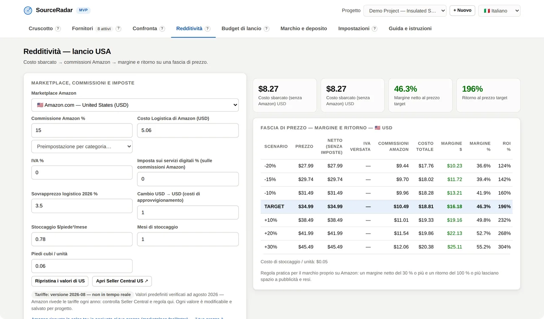544x319 pixels.
Task: Focus the Mesi di stoccaggio field
Action: pyautogui.click(x=188, y=239)
